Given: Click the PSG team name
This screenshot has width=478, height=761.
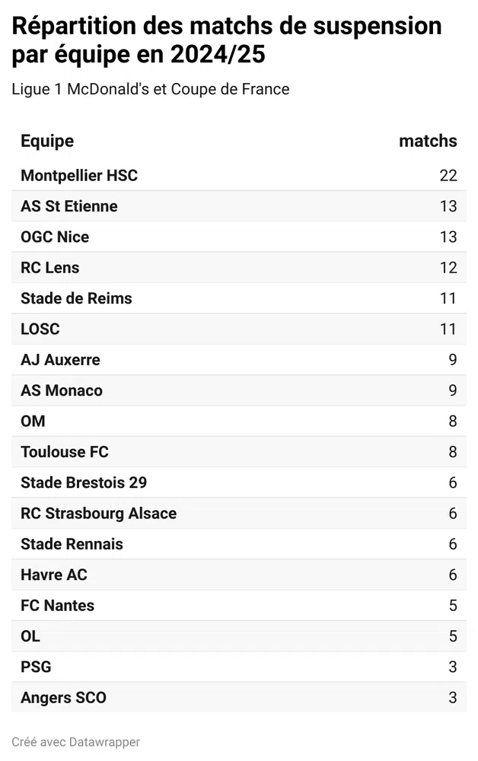Looking at the screenshot, I should (37, 667).
